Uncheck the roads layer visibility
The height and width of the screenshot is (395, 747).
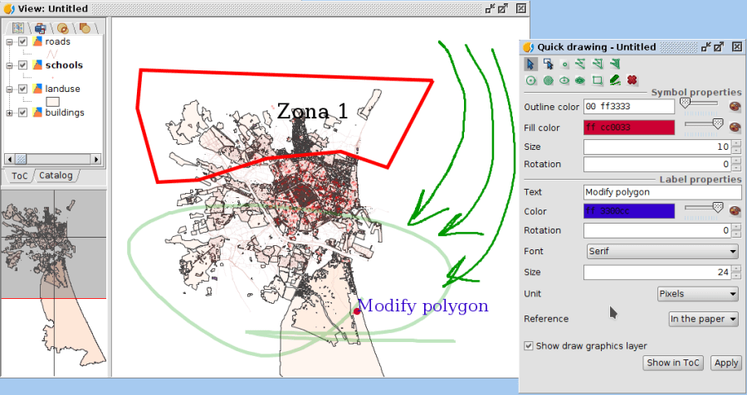[23, 41]
